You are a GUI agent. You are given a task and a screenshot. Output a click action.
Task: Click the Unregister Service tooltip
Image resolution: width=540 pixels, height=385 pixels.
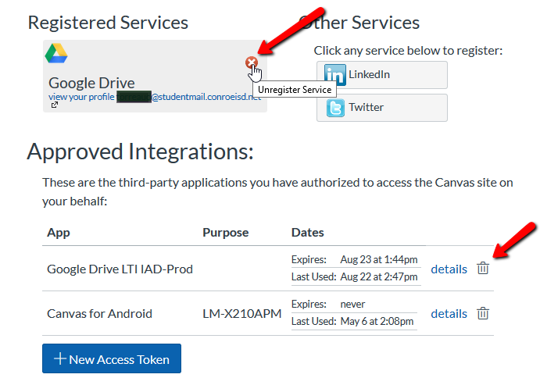(x=295, y=90)
